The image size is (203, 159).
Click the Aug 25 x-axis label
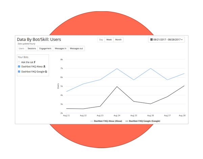click(134, 115)
